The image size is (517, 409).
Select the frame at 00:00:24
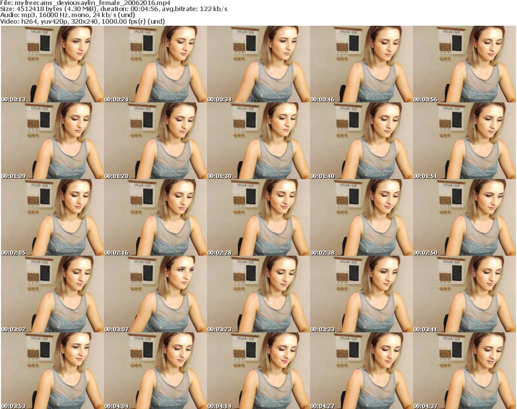point(155,64)
